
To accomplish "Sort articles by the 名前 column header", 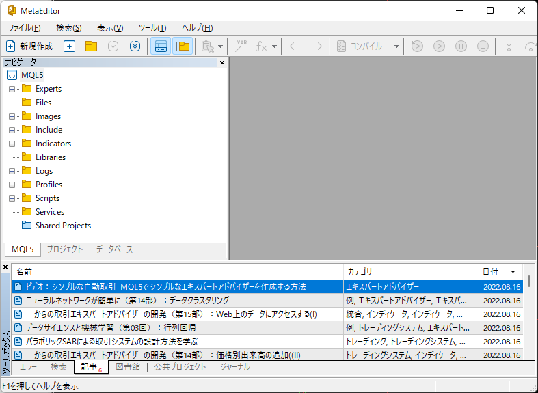I will pyautogui.click(x=177, y=272).
